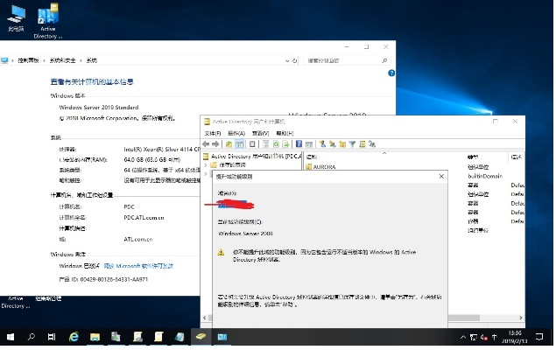Image resolution: width=556 pixels, height=350 pixels.
Task: Click the Windows Start button
Action: [11, 337]
